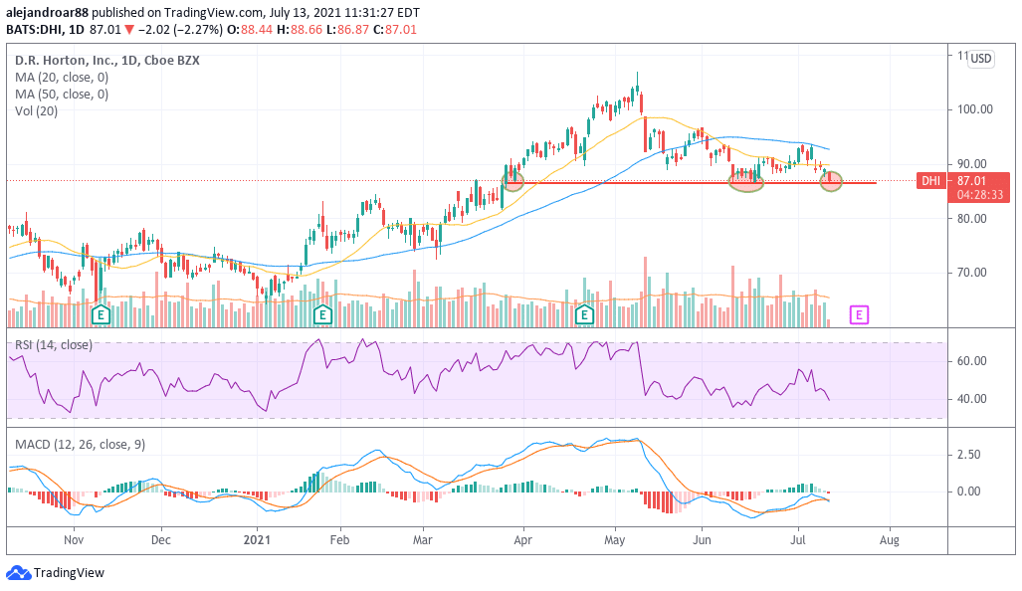Select the MACD (12, 26, close, 9) legend

tap(81, 445)
